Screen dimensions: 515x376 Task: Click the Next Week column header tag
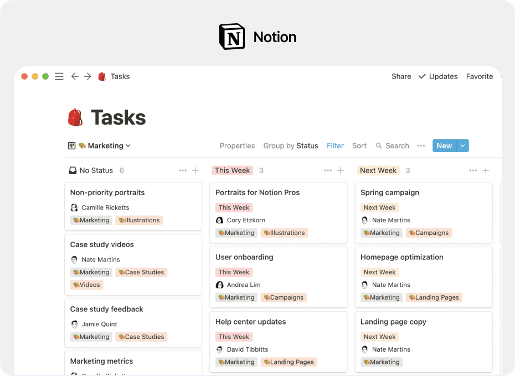pyautogui.click(x=378, y=170)
